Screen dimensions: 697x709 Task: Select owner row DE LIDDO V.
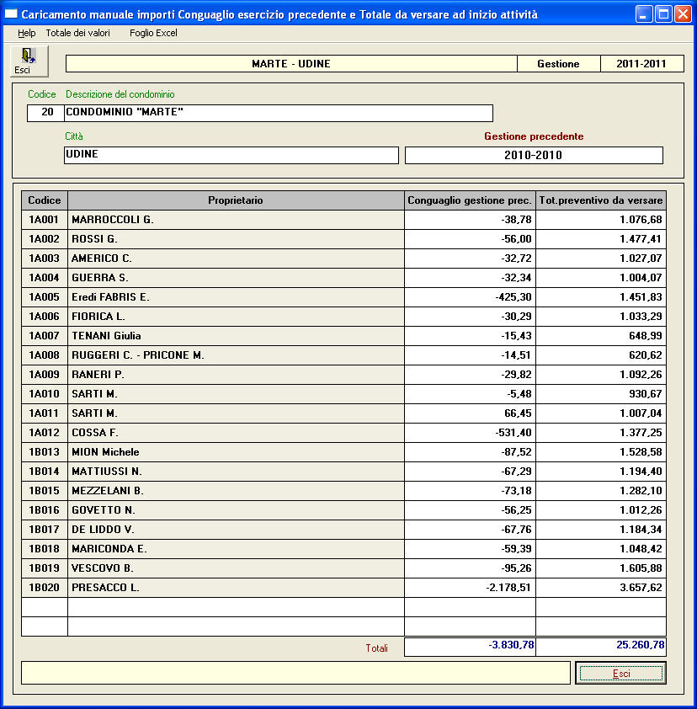pos(236,530)
